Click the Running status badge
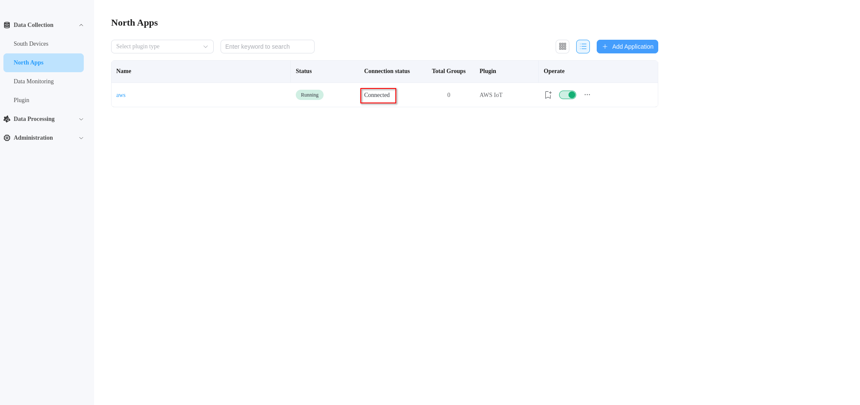This screenshot has width=860, height=405. point(309,94)
